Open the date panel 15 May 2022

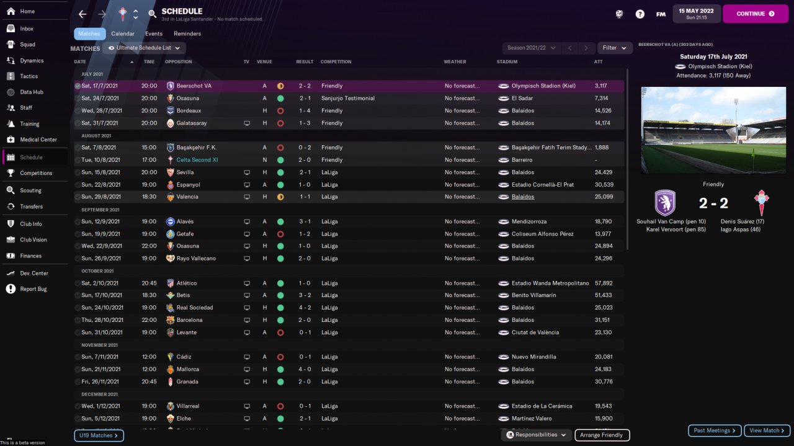click(696, 14)
